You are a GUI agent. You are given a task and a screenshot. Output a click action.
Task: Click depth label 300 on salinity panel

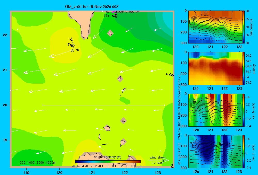[x=184, y=85]
